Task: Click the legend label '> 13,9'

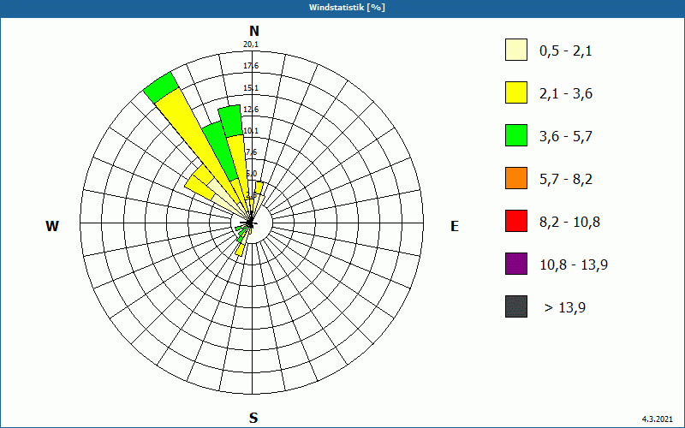Action: pyautogui.click(x=565, y=308)
